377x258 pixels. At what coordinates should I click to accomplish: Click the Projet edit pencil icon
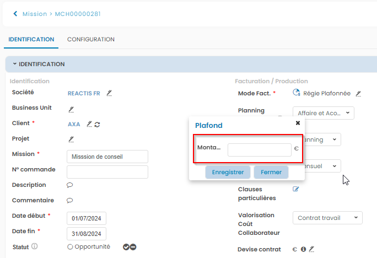[x=71, y=139]
